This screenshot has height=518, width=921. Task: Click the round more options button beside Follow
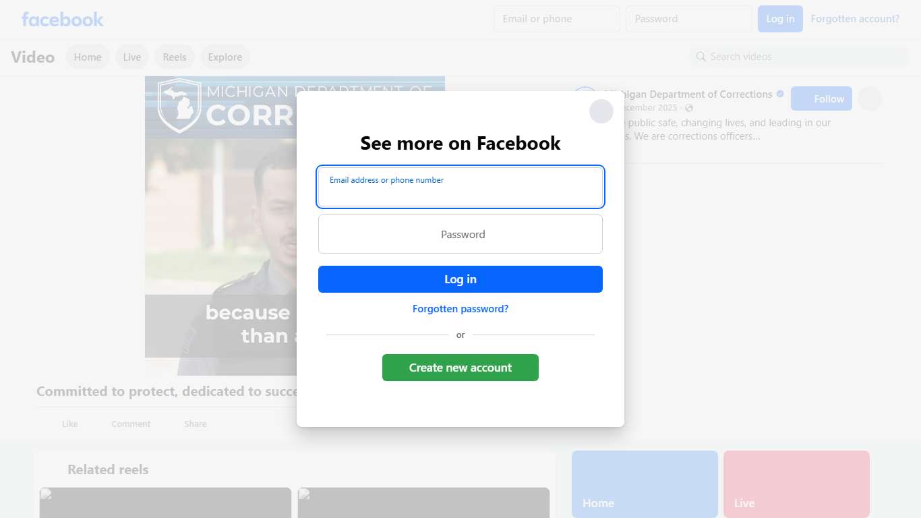tap(870, 98)
